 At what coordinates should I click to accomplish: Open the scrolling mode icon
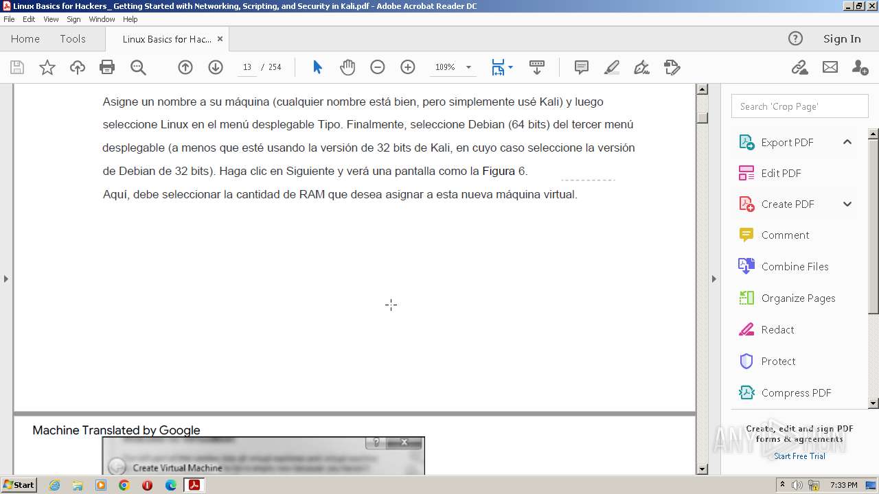[x=537, y=67]
